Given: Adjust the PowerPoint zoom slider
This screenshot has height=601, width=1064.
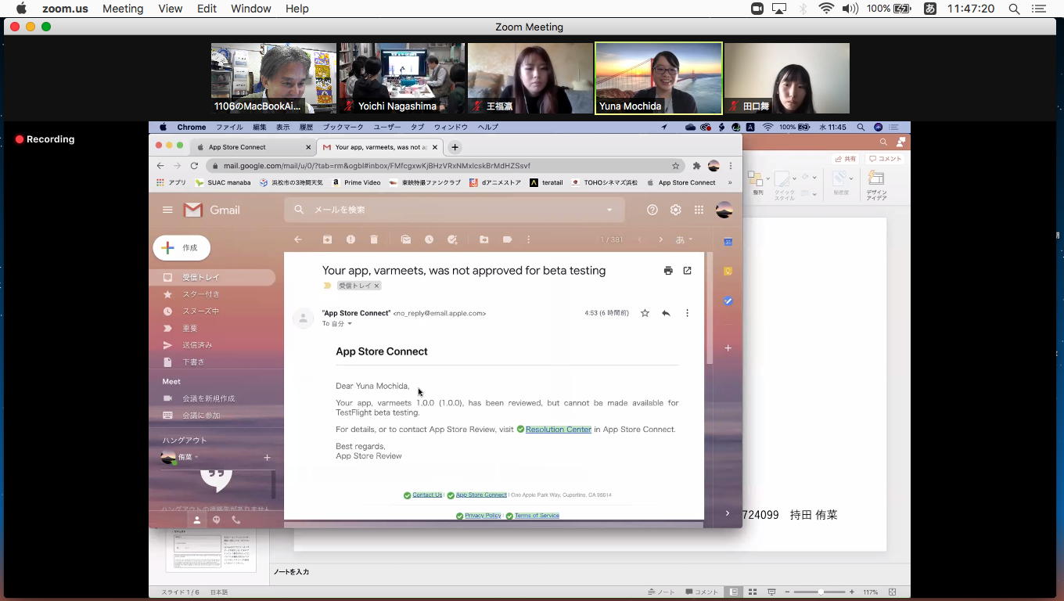Looking at the screenshot, I should pyautogui.click(x=820, y=592).
